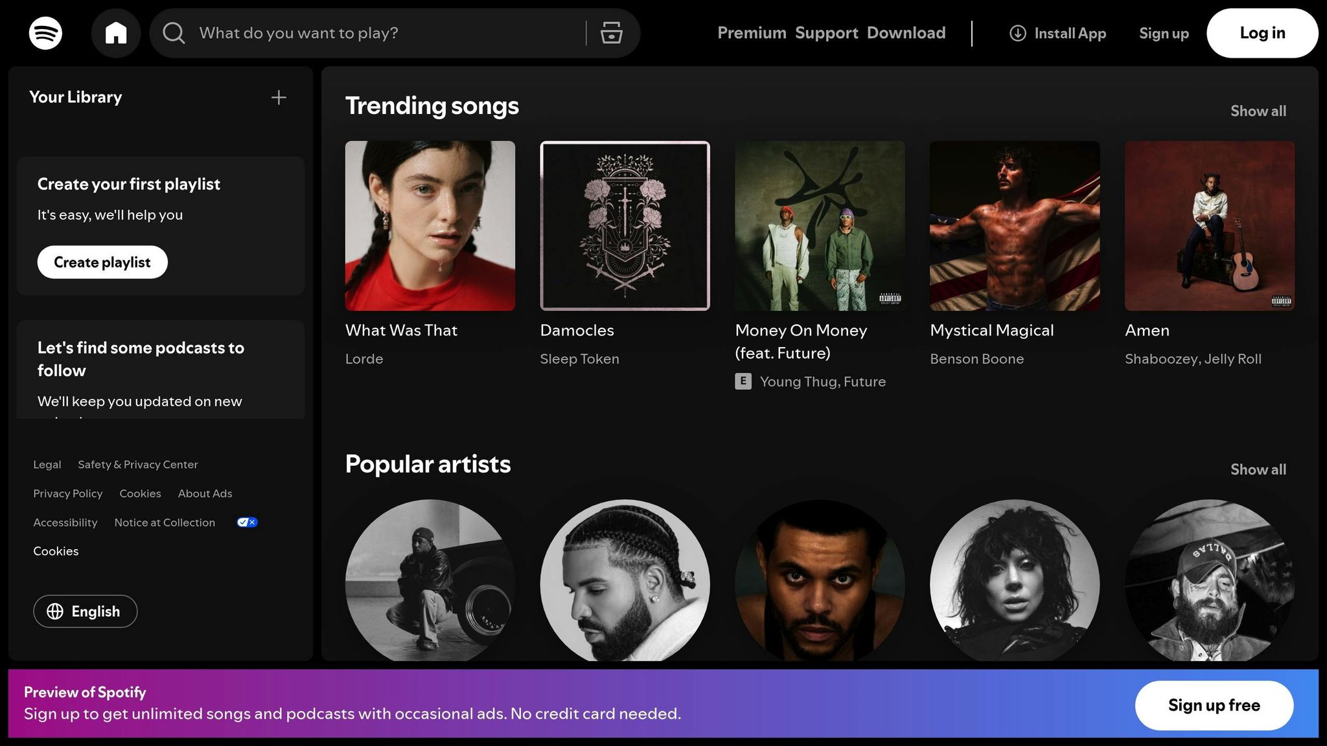Image resolution: width=1327 pixels, height=746 pixels.
Task: Click the 'Damocles' song title
Action: pos(577,330)
